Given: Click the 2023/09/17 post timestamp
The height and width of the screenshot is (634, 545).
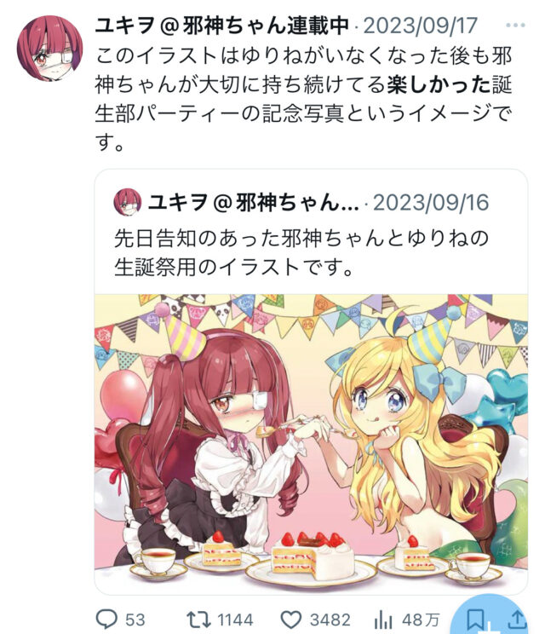Looking at the screenshot, I should (x=421, y=26).
